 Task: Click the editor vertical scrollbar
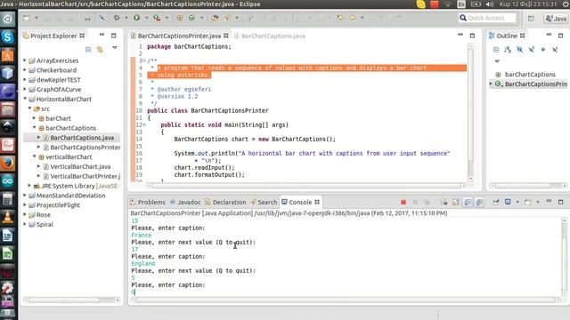pyautogui.click(x=471, y=113)
